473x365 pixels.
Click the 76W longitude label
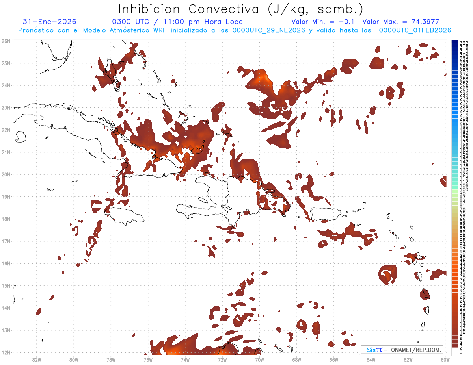pyautogui.click(x=148, y=359)
